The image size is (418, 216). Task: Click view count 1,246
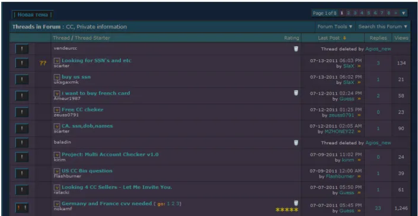[x=401, y=208]
